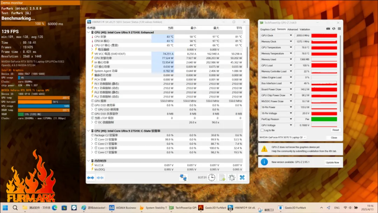Switch to System Stability Test taskbar item

point(153,208)
